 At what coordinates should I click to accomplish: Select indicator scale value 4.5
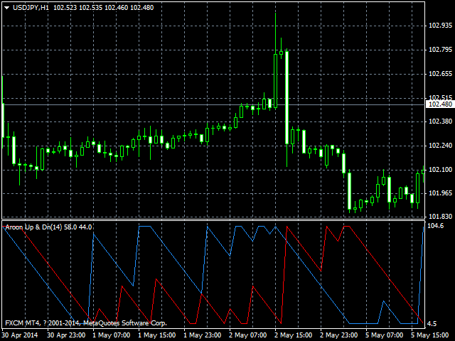432,324
